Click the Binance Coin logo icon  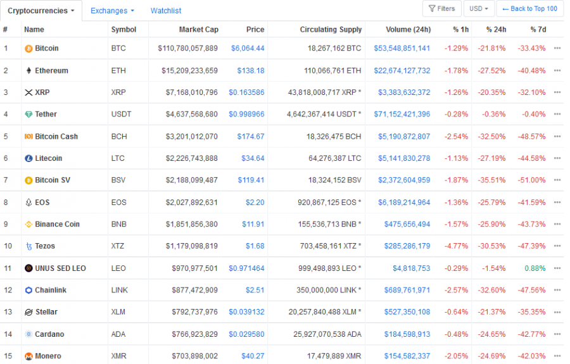[28, 225]
